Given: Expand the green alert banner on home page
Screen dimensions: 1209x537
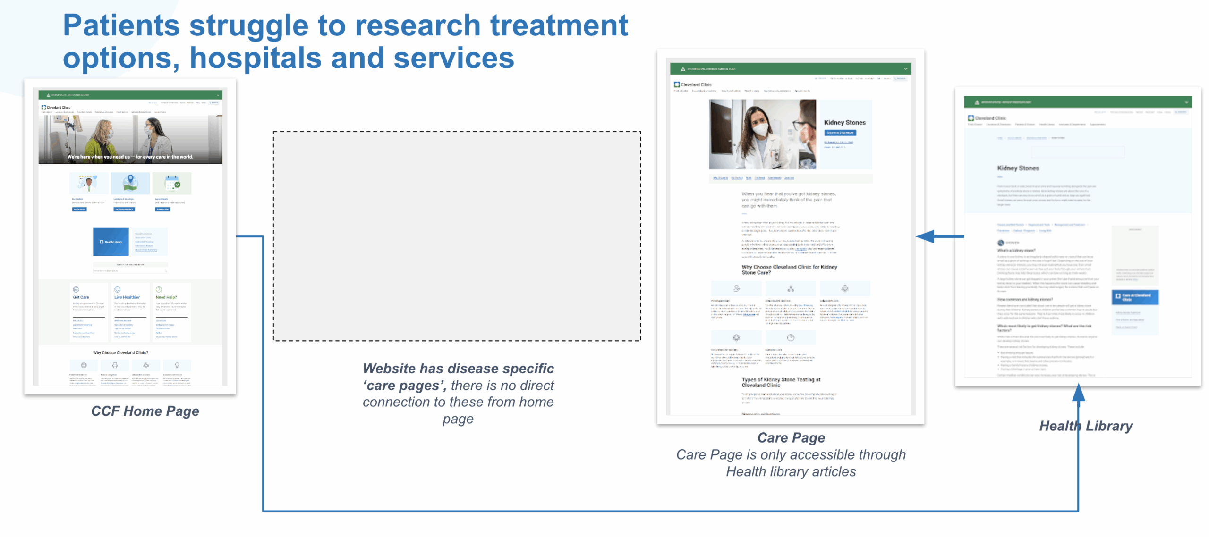Looking at the screenshot, I should click(218, 95).
